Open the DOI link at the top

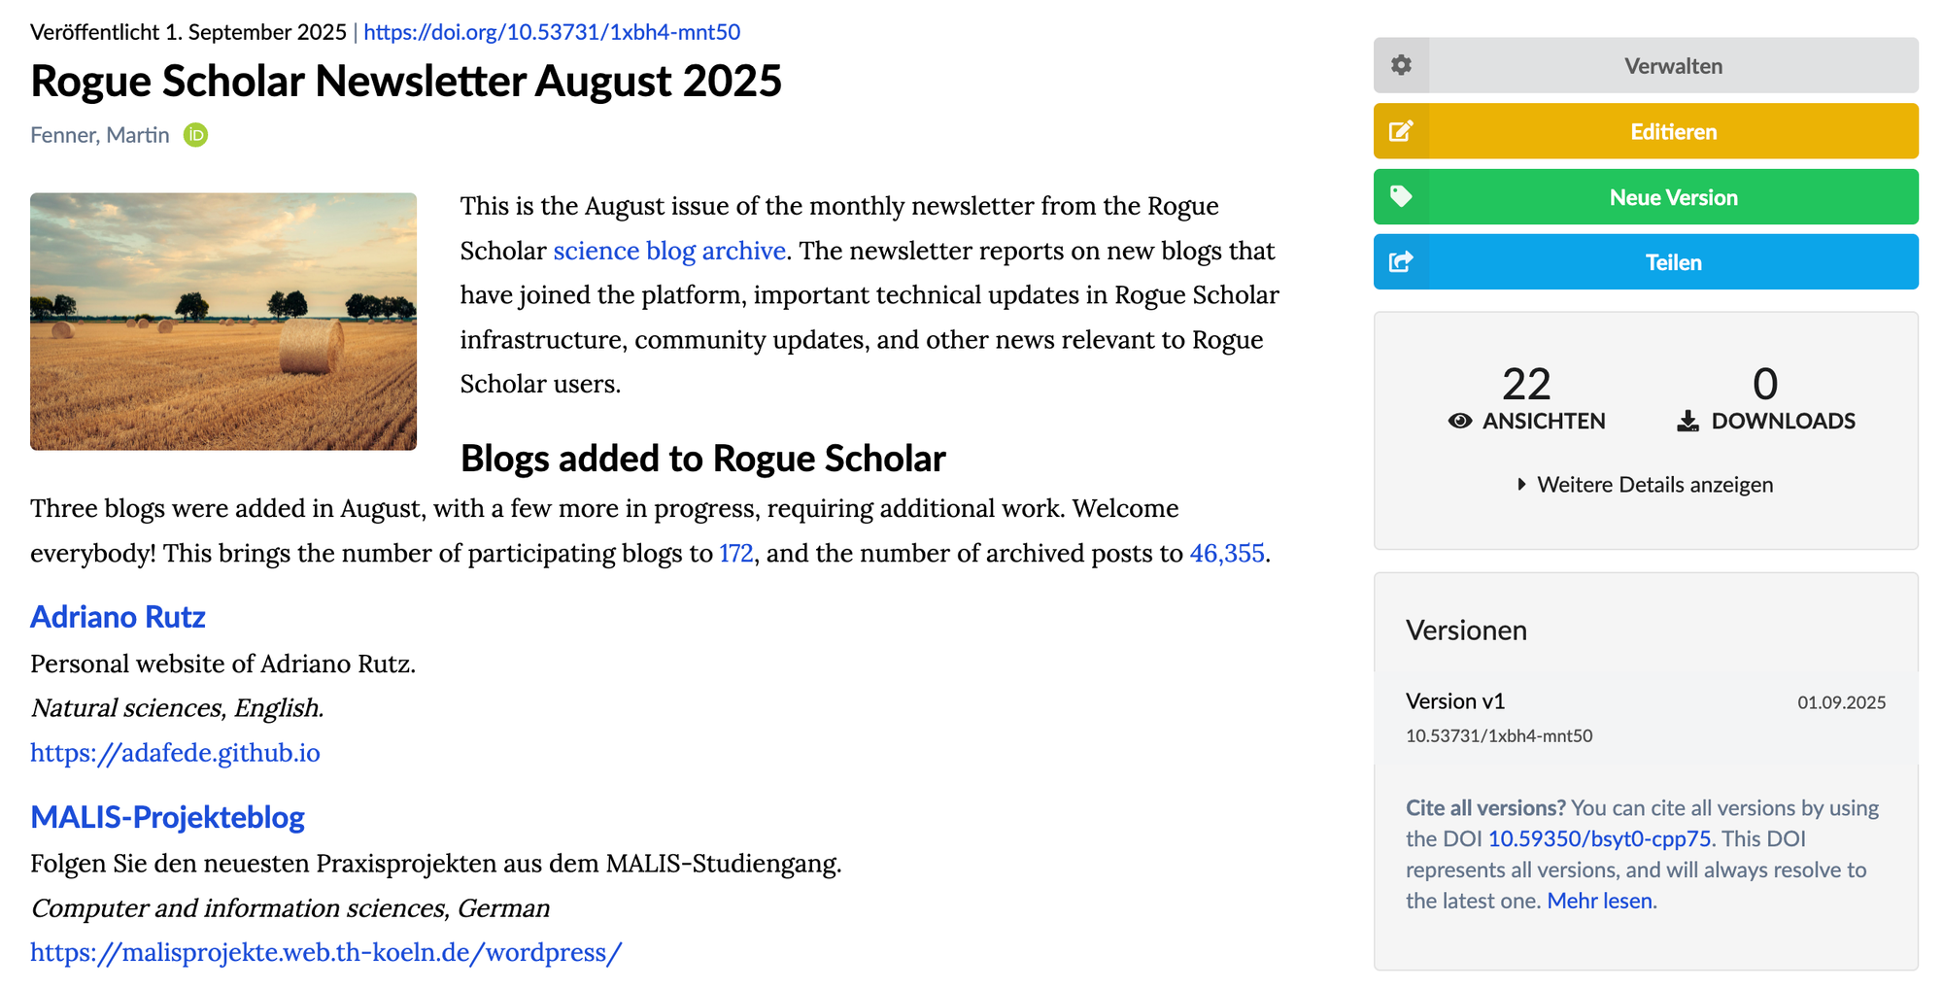point(552,32)
